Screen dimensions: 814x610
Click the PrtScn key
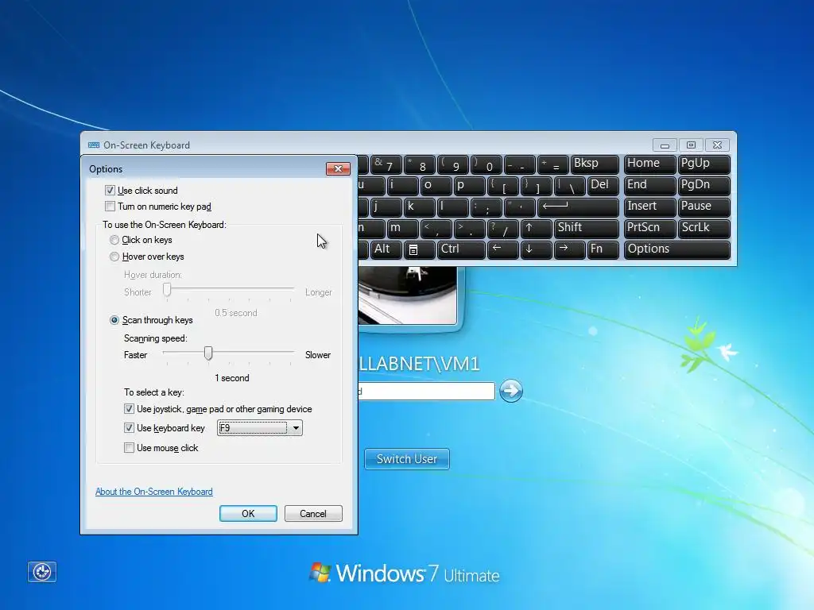coord(650,228)
